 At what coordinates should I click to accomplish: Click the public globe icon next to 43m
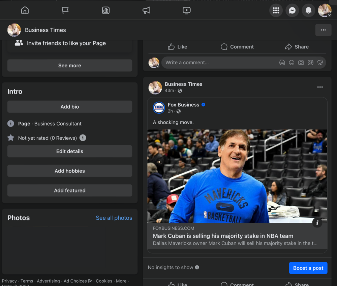pos(180,91)
